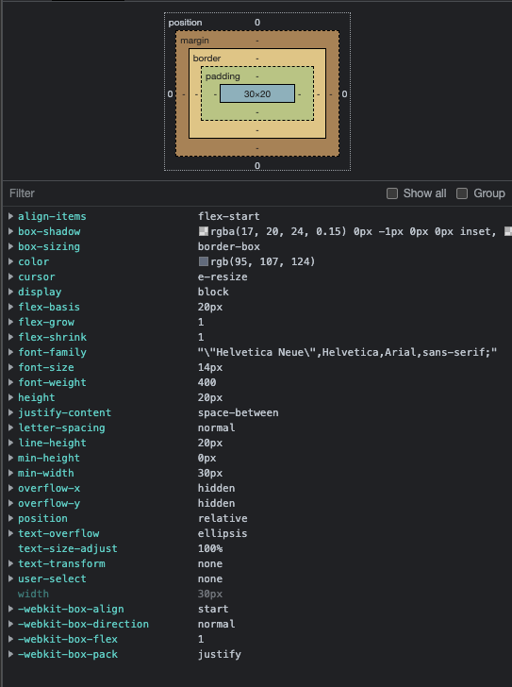Toggle the Group checkbox
Screen dimensions: 512x687
click(462, 193)
